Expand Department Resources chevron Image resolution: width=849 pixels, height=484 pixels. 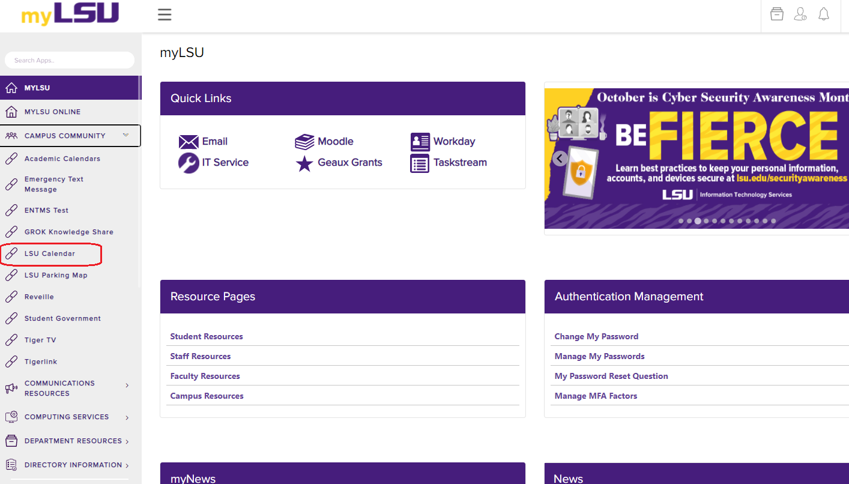[127, 441]
